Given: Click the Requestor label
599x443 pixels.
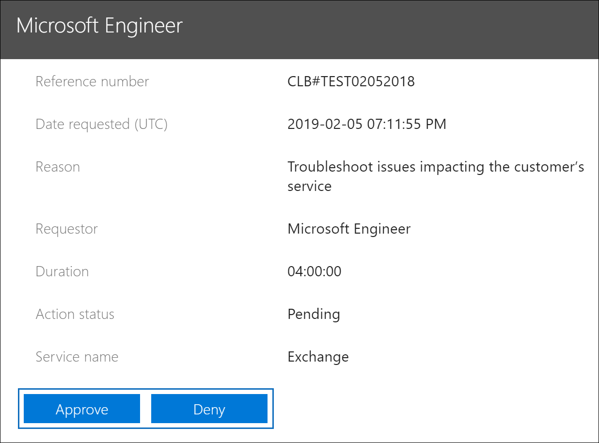Looking at the screenshot, I should 66,228.
